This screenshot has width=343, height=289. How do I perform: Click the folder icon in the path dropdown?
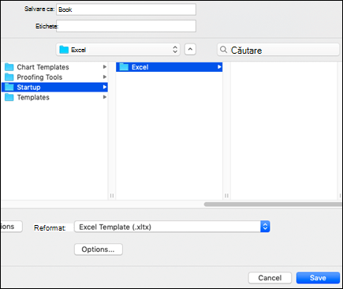(64, 50)
